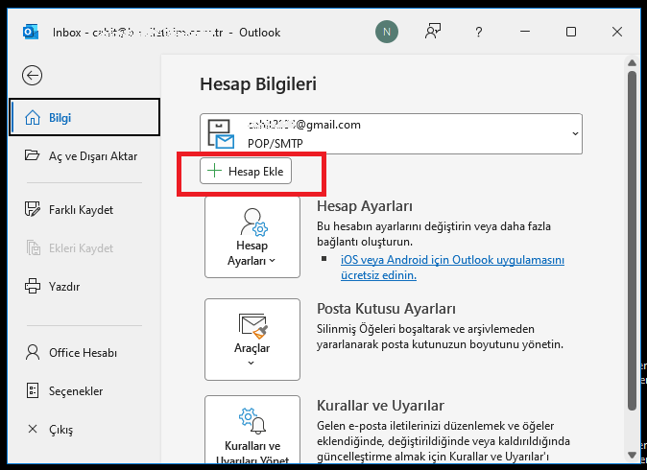
Task: Click the Posta Kutusu Ayarları heading
Action: [386, 309]
